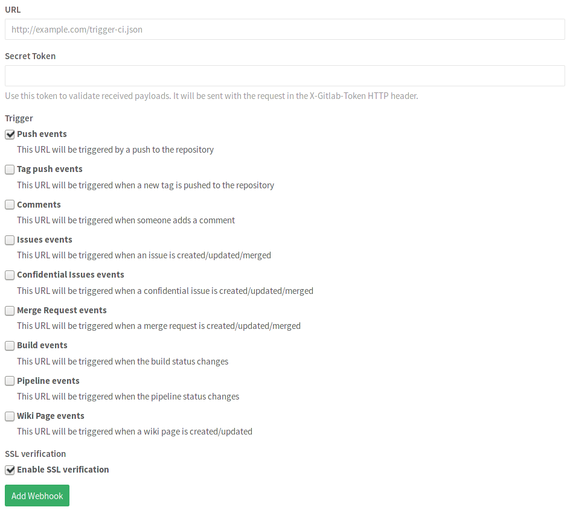Viewport: 573px width, 510px height.
Task: Enable the Tag push events checkbox
Action: [x=9, y=170]
